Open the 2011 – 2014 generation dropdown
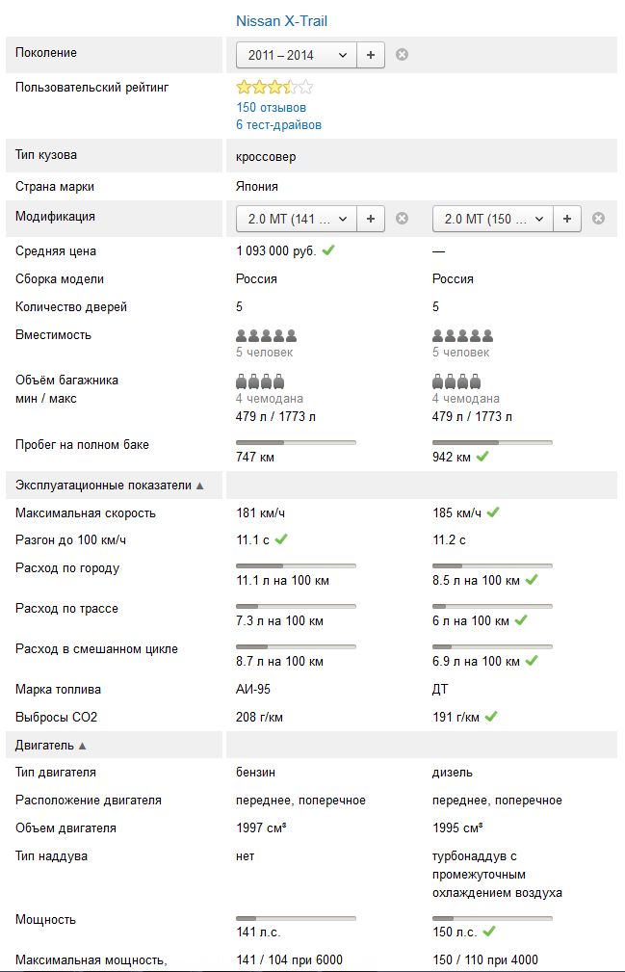This screenshot has height=972, width=625. coord(297,55)
